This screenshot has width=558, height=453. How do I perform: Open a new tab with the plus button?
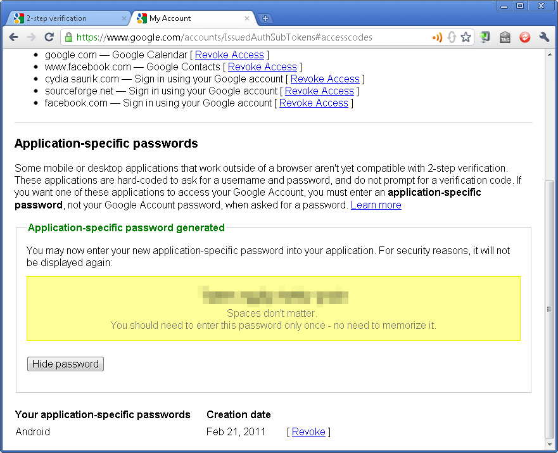click(265, 18)
